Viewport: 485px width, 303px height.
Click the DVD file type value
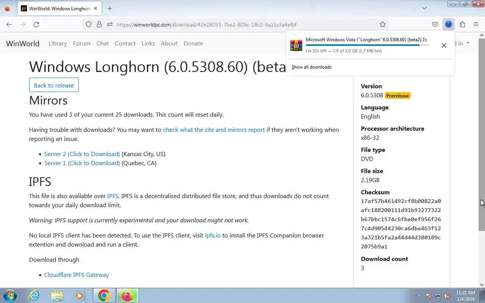tap(367, 159)
